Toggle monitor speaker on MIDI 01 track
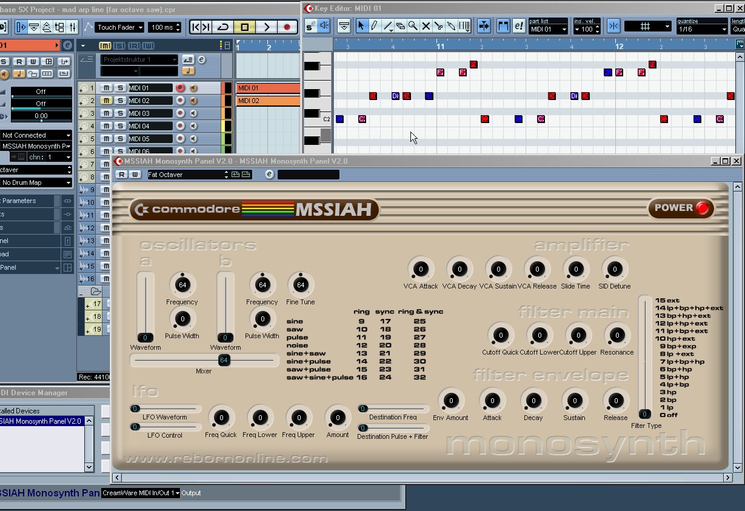Image resolution: width=745 pixels, height=511 pixels. [193, 88]
